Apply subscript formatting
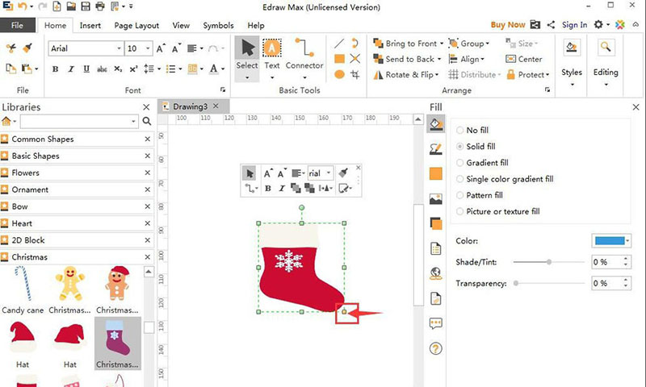646x387 pixels. pos(118,69)
